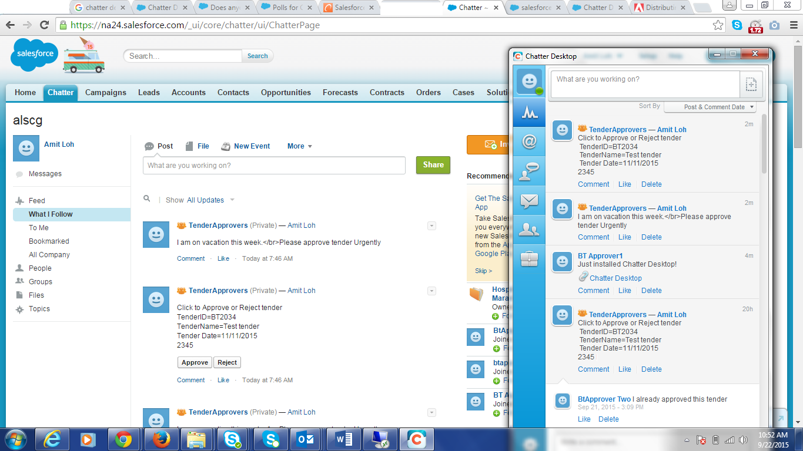
Task: Click the camera extension icon in browser toolbar
Action: (x=775, y=25)
